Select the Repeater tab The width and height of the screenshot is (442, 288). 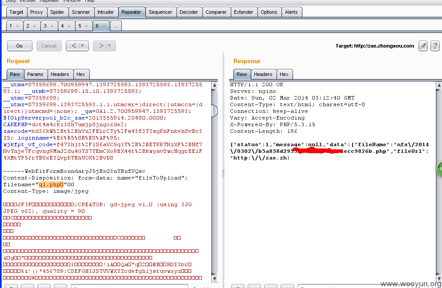point(131,12)
